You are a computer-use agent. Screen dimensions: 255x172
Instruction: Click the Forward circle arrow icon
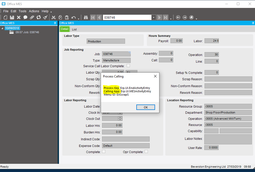click(185, 17)
